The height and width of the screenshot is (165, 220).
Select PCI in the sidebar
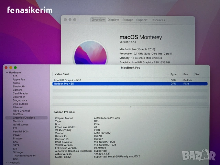click(15, 128)
